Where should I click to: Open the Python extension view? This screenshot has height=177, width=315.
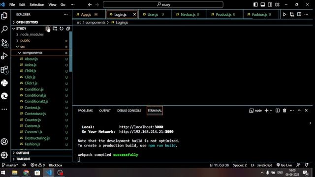4,83
